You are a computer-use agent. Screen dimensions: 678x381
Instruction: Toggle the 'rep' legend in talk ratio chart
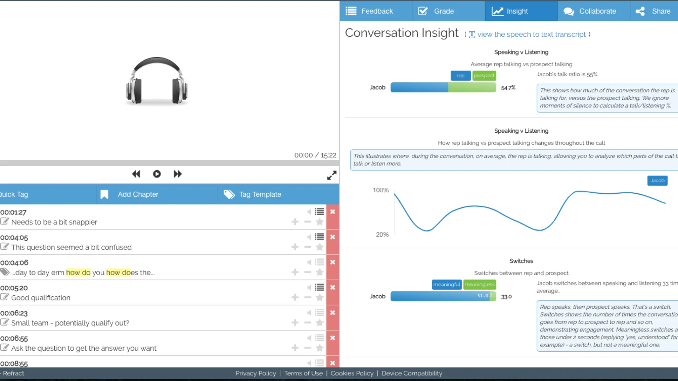(x=460, y=75)
